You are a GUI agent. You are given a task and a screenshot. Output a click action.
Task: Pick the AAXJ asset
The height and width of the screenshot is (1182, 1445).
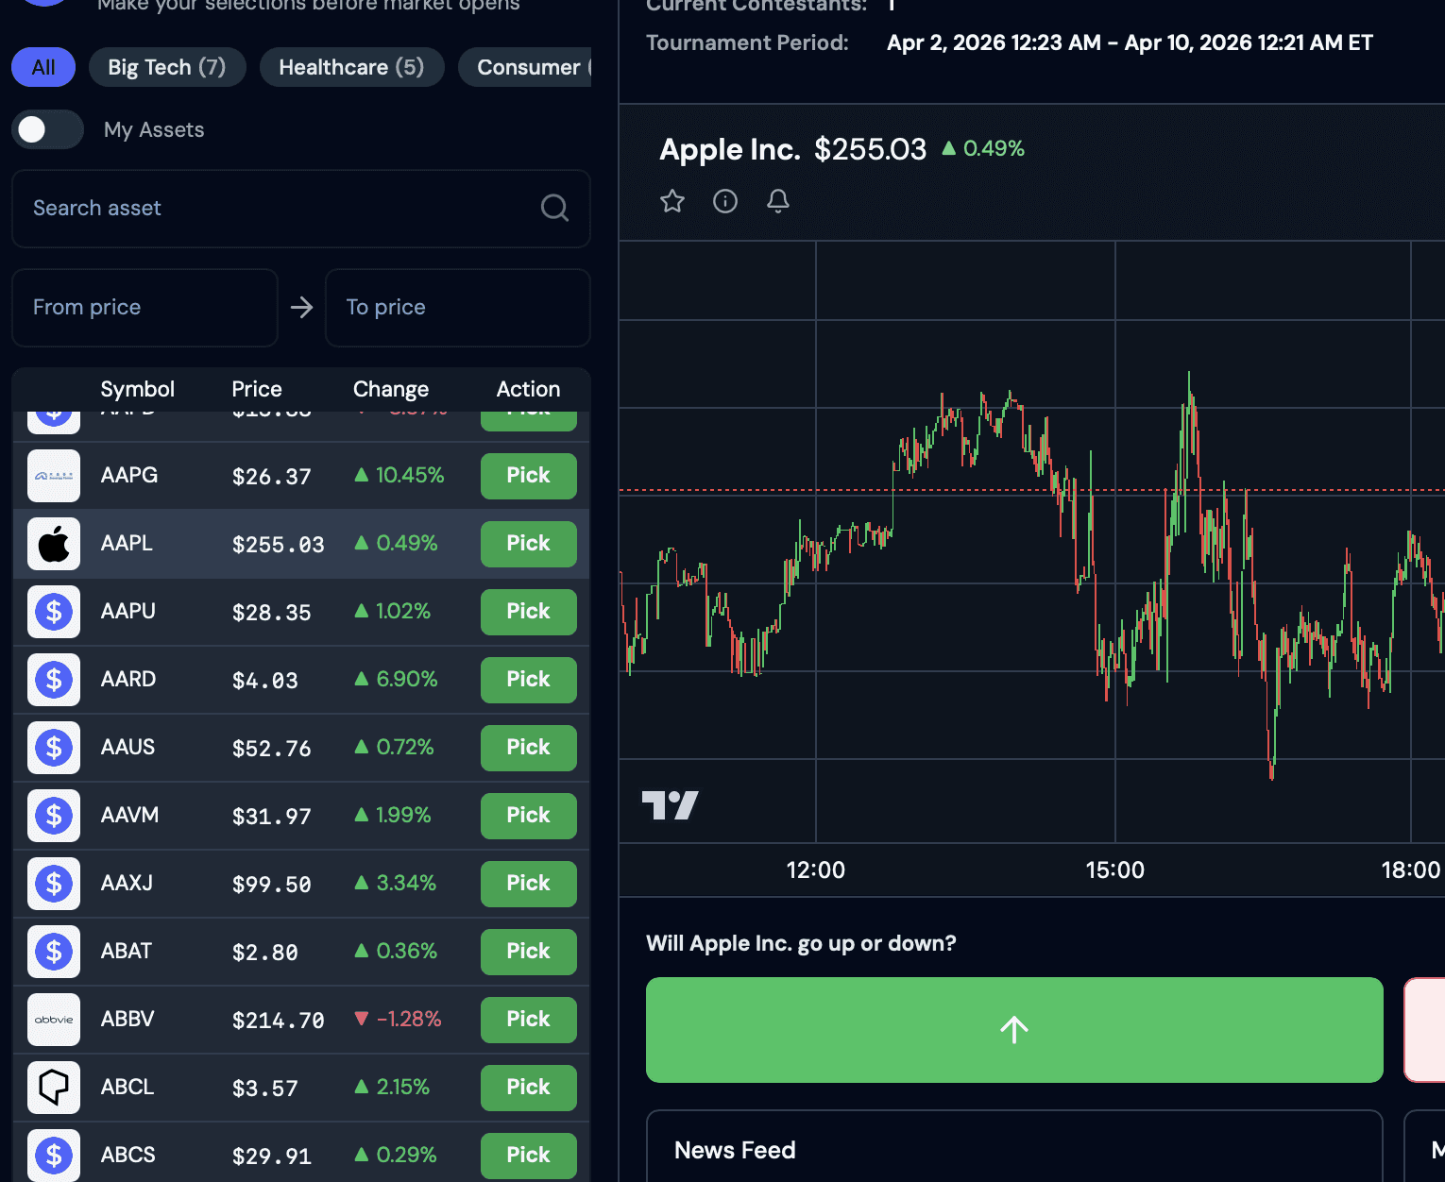pyautogui.click(x=529, y=884)
